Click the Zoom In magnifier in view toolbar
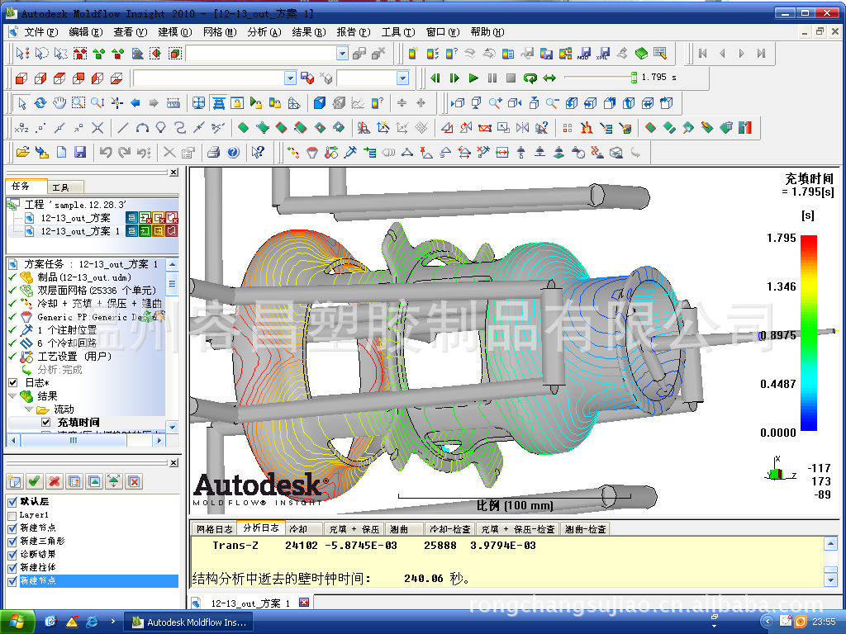Viewport: 846px width, 634px height. (x=496, y=103)
